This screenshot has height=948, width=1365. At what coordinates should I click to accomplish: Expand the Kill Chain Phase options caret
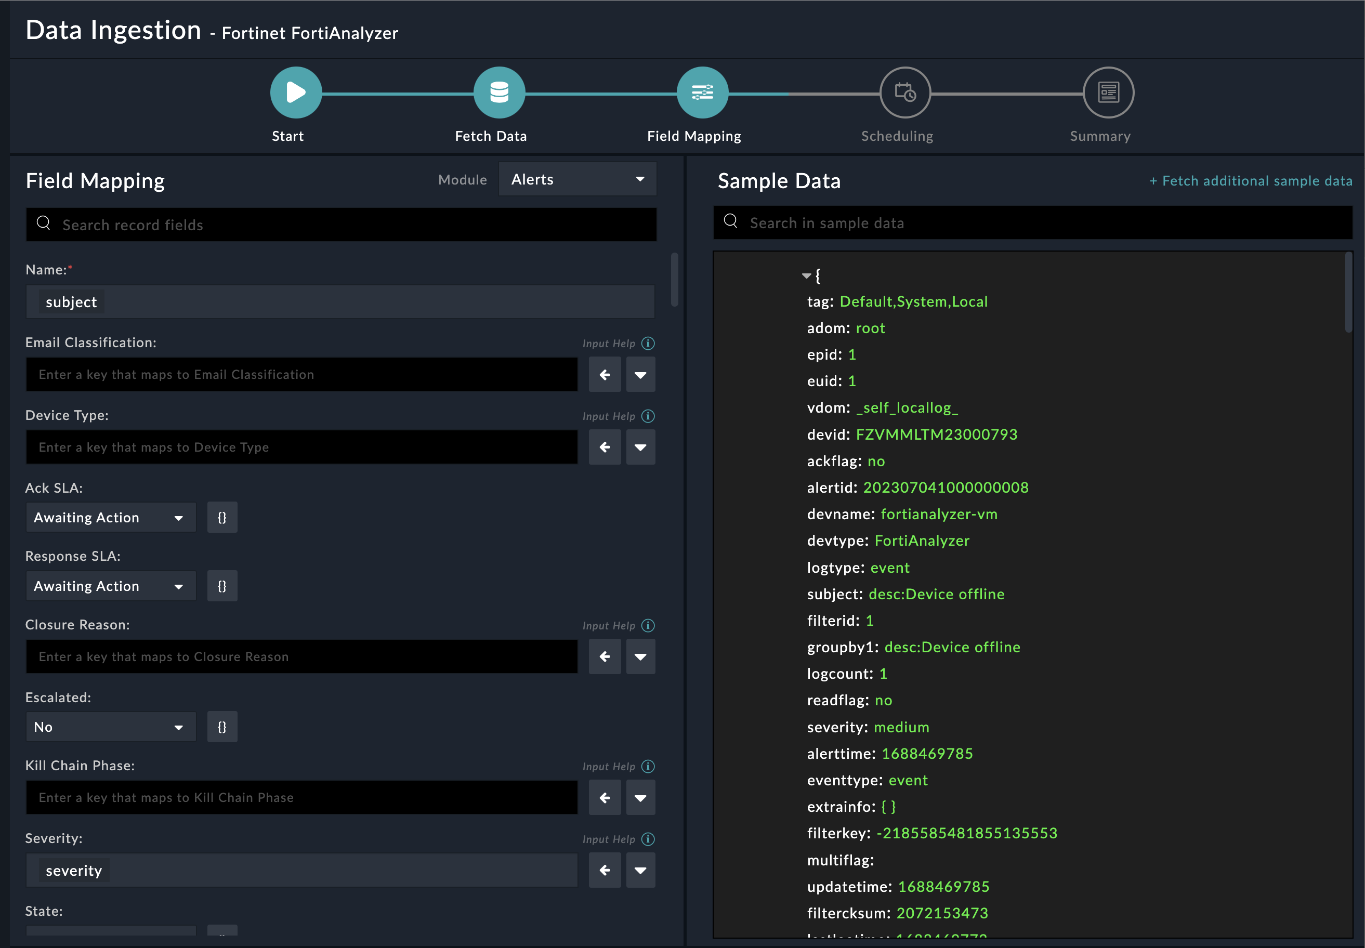coord(640,798)
